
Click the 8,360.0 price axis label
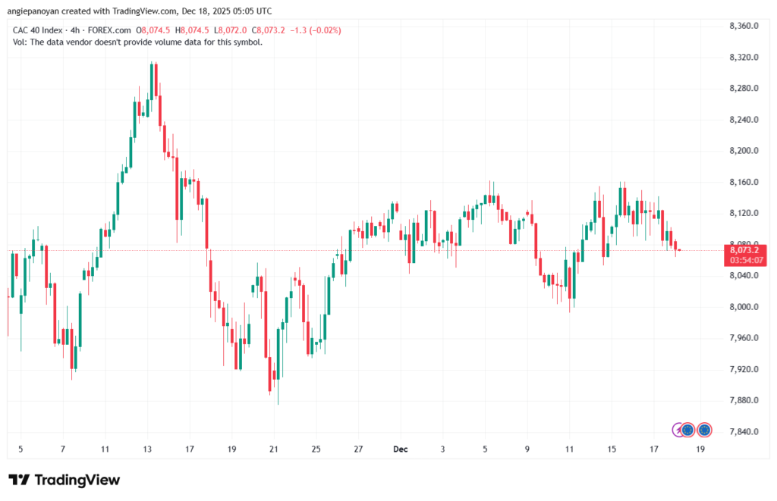click(x=744, y=26)
